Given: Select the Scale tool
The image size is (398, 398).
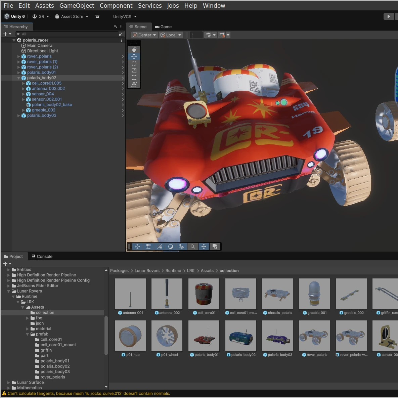Looking at the screenshot, I should [134, 71].
